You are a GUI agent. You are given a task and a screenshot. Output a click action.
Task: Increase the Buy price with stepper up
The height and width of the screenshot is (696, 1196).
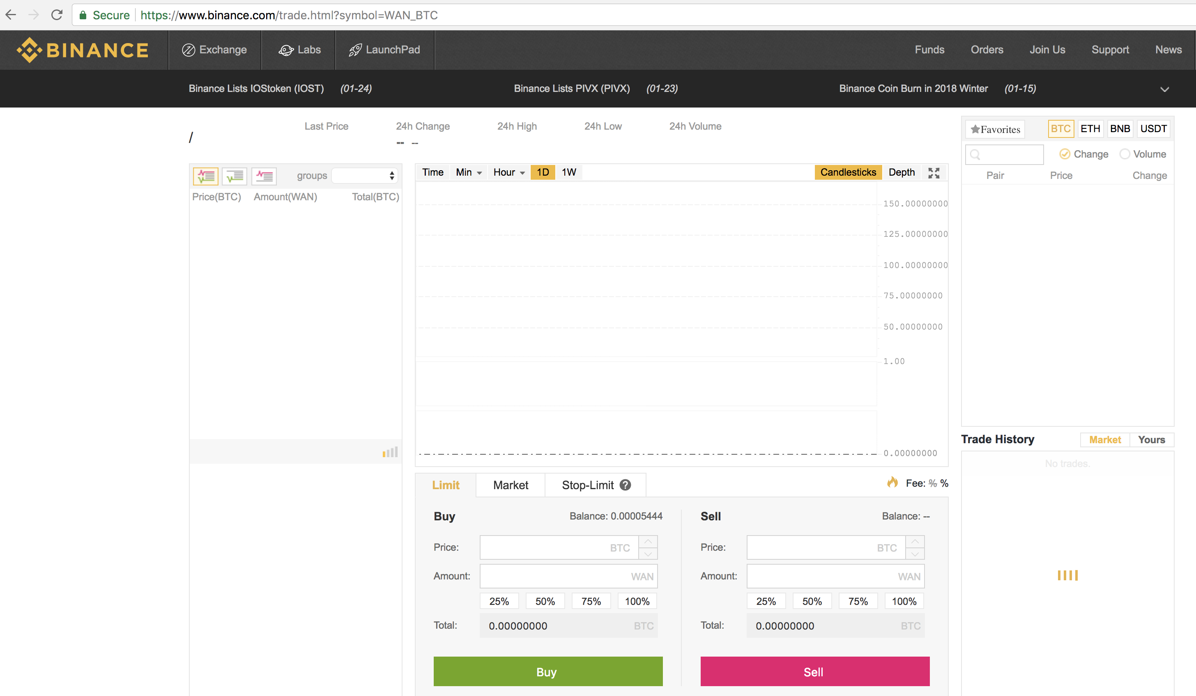pos(648,541)
